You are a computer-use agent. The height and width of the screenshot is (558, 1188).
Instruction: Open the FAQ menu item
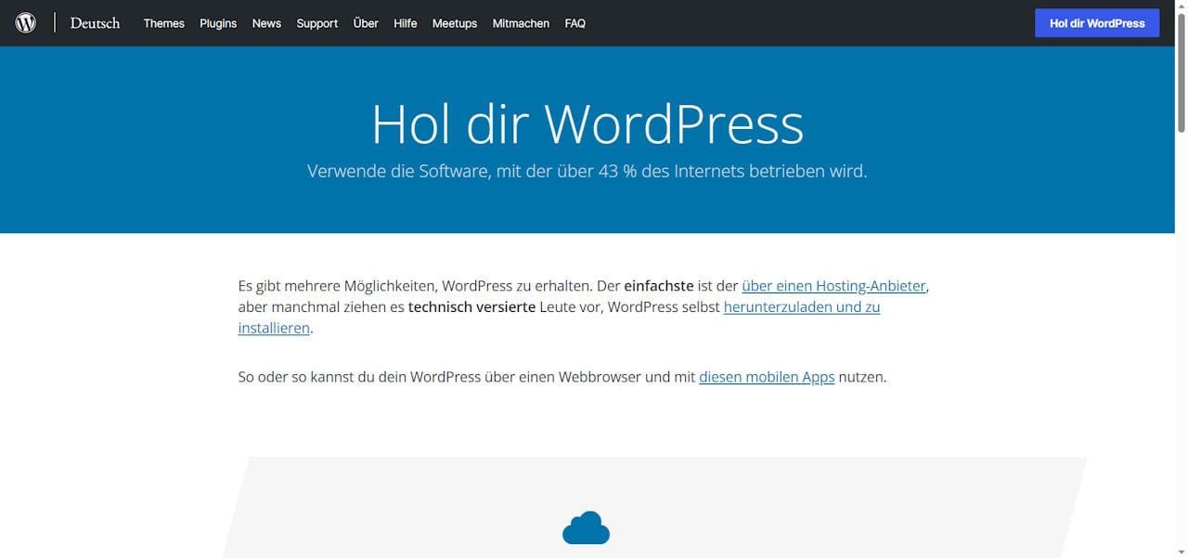point(575,23)
